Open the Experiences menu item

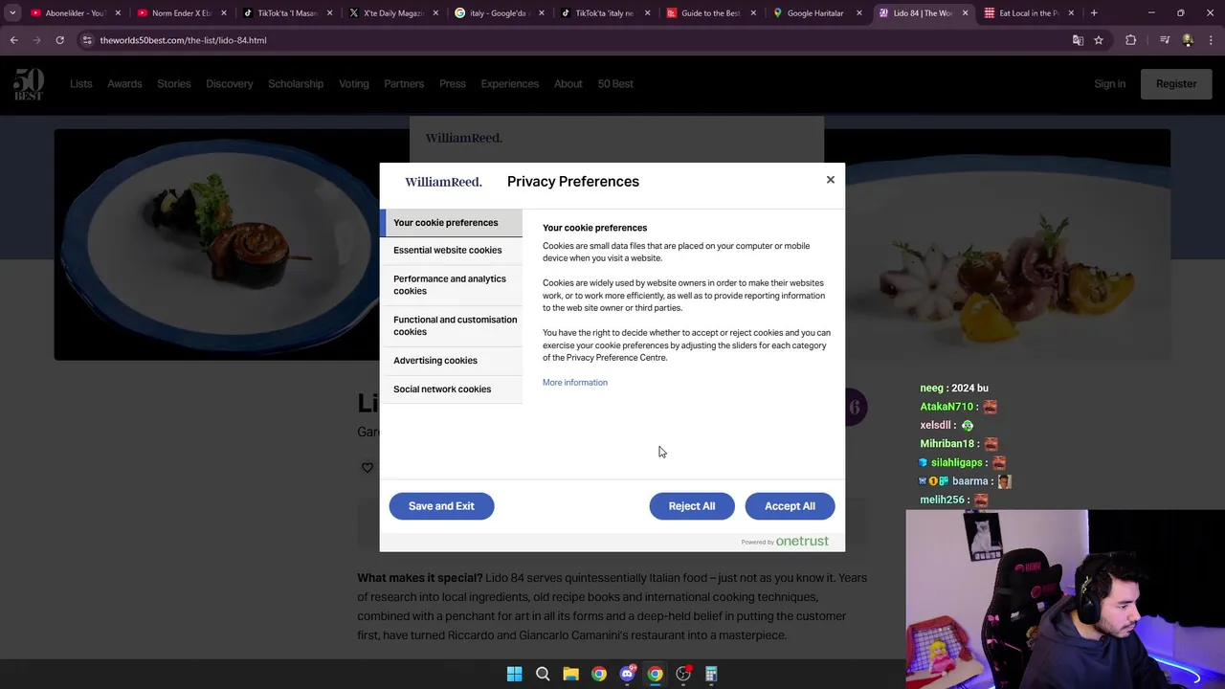point(510,83)
